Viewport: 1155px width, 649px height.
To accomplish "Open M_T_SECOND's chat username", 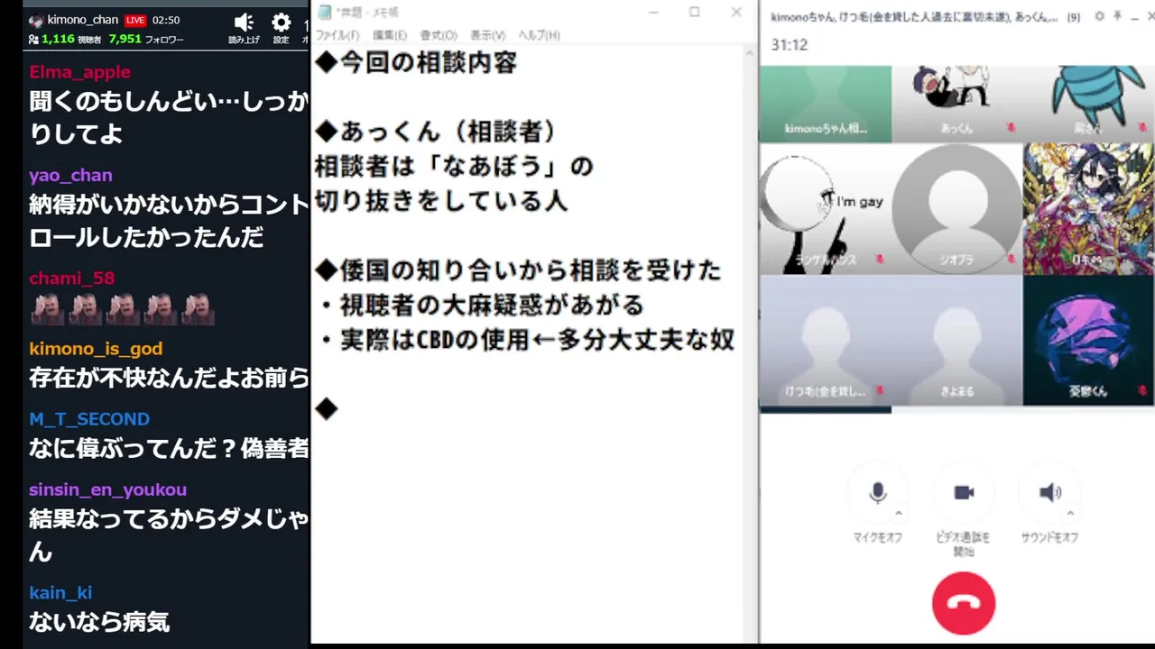I will pyautogui.click(x=89, y=418).
